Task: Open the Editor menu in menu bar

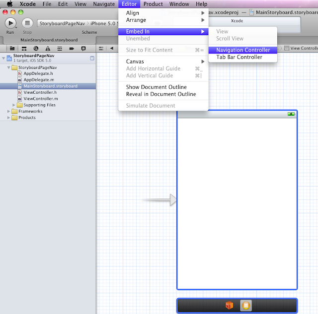Action: [x=129, y=4]
